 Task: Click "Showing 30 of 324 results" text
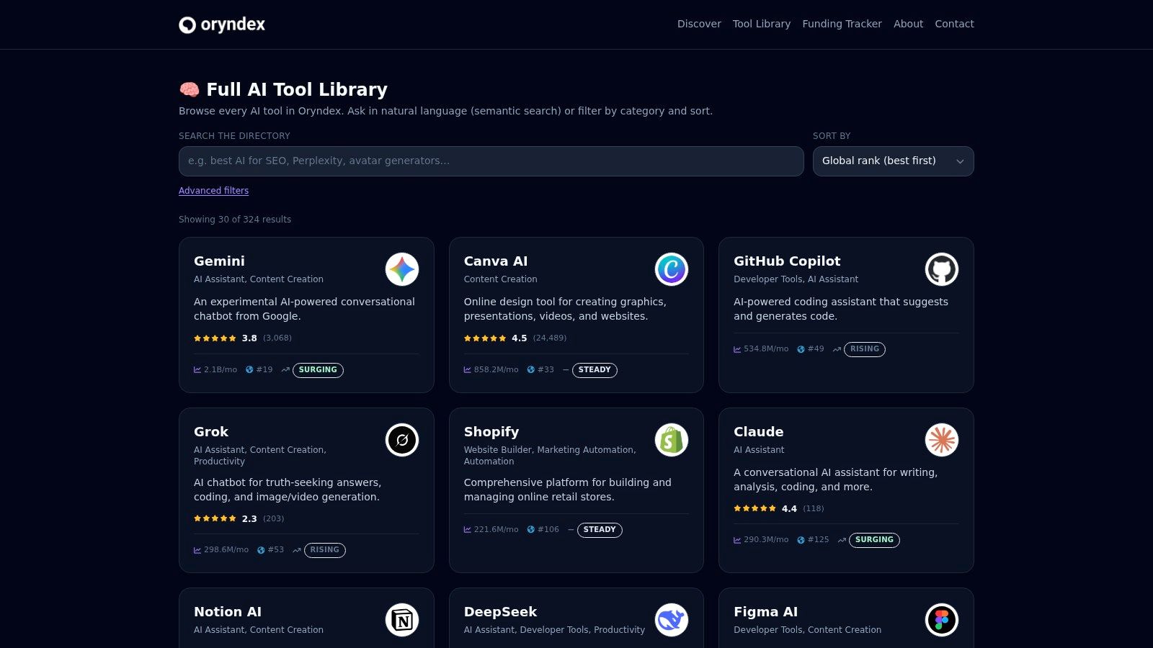point(235,220)
